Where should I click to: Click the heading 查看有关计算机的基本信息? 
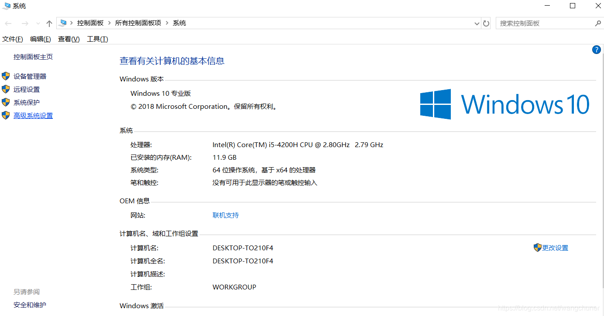point(172,61)
